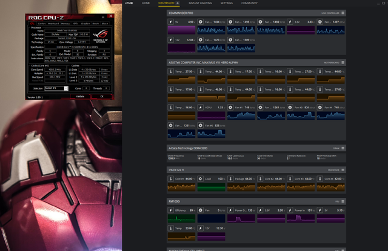Click the Core Speed value in CPU-Z
Screen dimensions: 388x251
pos(55,70)
